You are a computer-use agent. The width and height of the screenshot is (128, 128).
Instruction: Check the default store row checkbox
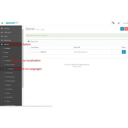(x=29, y=52)
